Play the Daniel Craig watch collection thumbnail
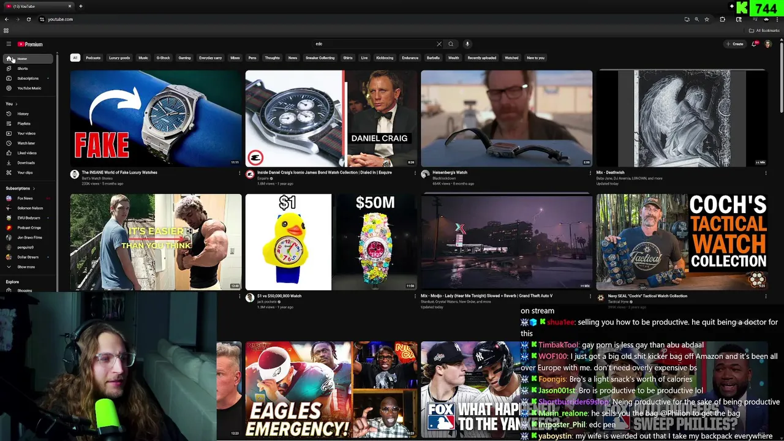The image size is (784, 441). (331, 118)
